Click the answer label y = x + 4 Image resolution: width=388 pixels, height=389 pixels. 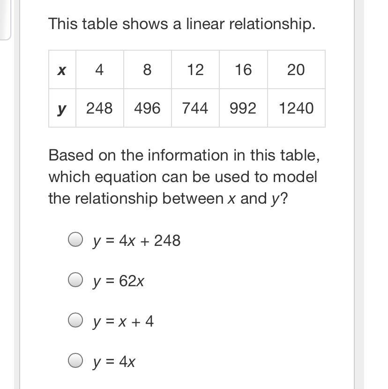(123, 321)
